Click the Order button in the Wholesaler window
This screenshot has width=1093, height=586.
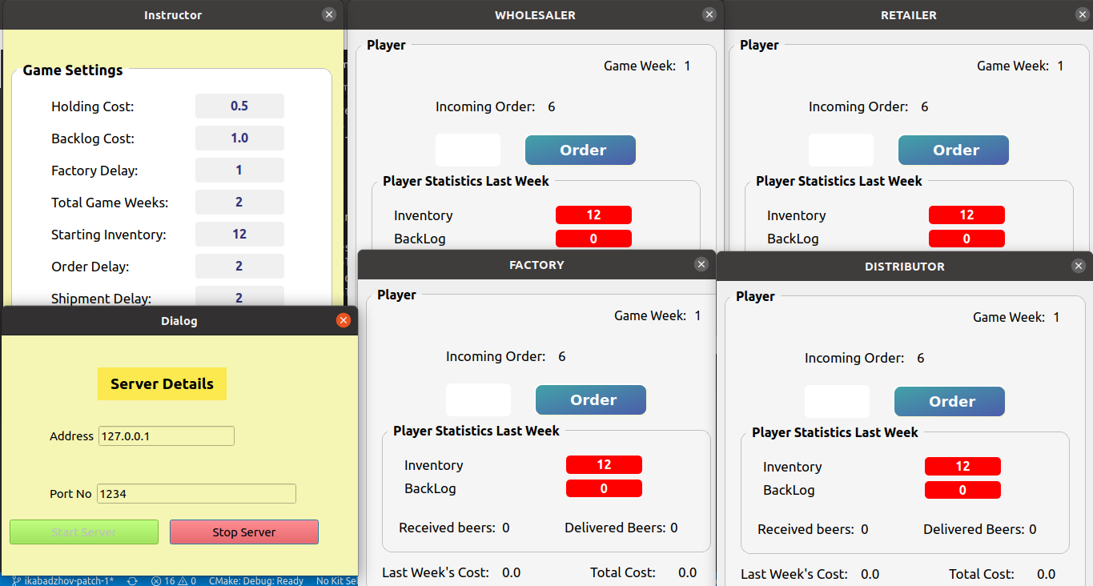[x=581, y=150]
